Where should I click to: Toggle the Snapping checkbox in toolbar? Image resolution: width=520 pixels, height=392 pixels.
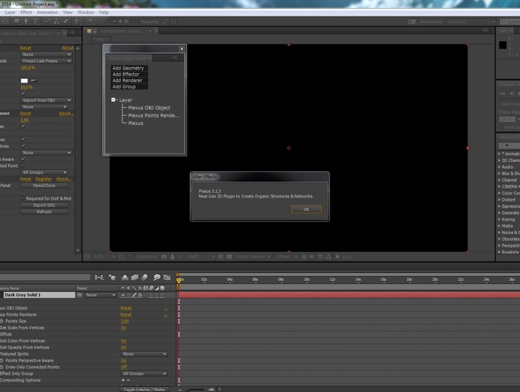coord(136,22)
